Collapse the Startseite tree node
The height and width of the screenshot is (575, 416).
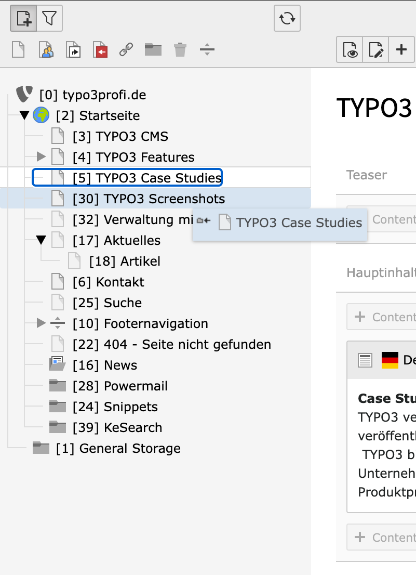click(24, 115)
